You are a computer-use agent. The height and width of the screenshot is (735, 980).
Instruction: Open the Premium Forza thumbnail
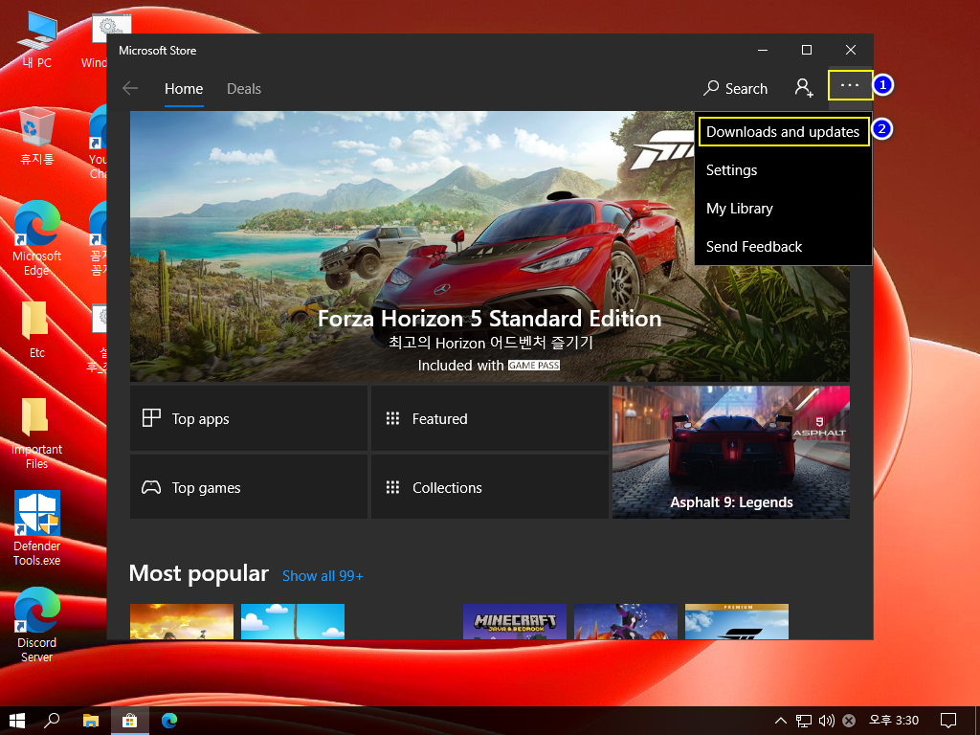pyautogui.click(x=736, y=621)
